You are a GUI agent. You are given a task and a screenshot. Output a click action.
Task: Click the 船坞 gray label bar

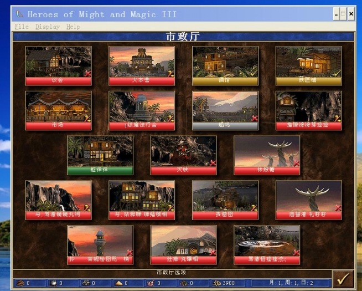(225, 126)
